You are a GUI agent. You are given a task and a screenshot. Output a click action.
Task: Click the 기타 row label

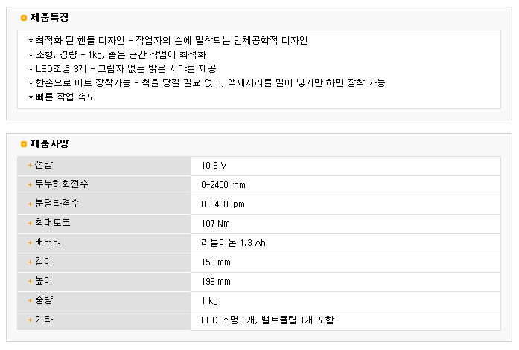pyautogui.click(x=44, y=320)
